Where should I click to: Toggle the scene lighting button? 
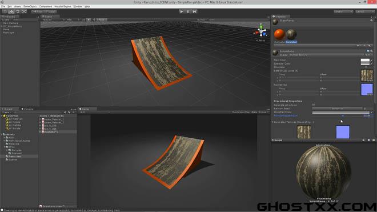(89, 20)
